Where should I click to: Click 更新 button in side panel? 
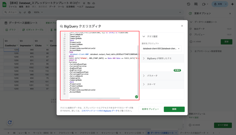click(226, 42)
